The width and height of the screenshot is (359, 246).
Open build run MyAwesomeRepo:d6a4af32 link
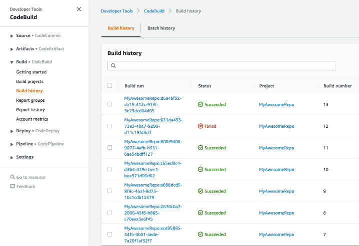tap(153, 104)
